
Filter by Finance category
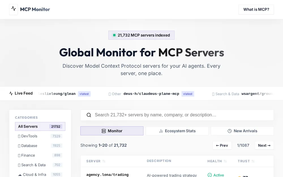[40, 155]
